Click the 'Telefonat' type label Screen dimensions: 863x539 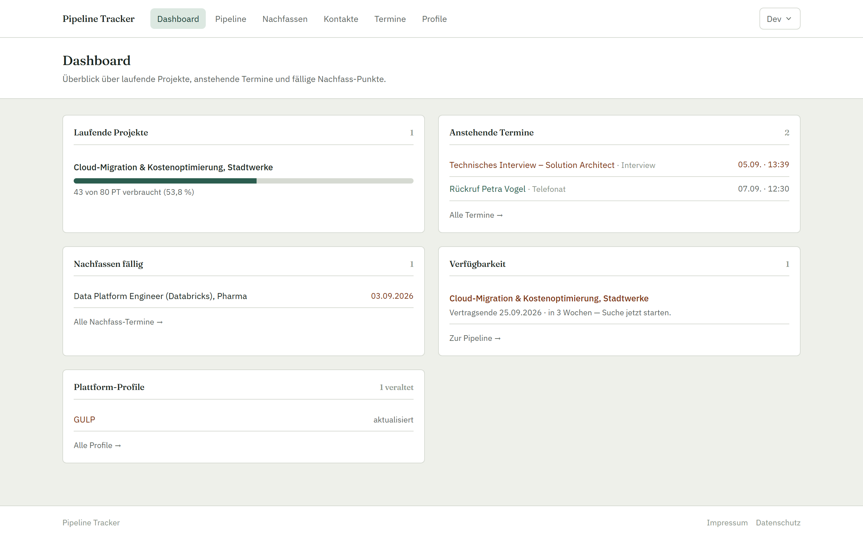click(549, 189)
